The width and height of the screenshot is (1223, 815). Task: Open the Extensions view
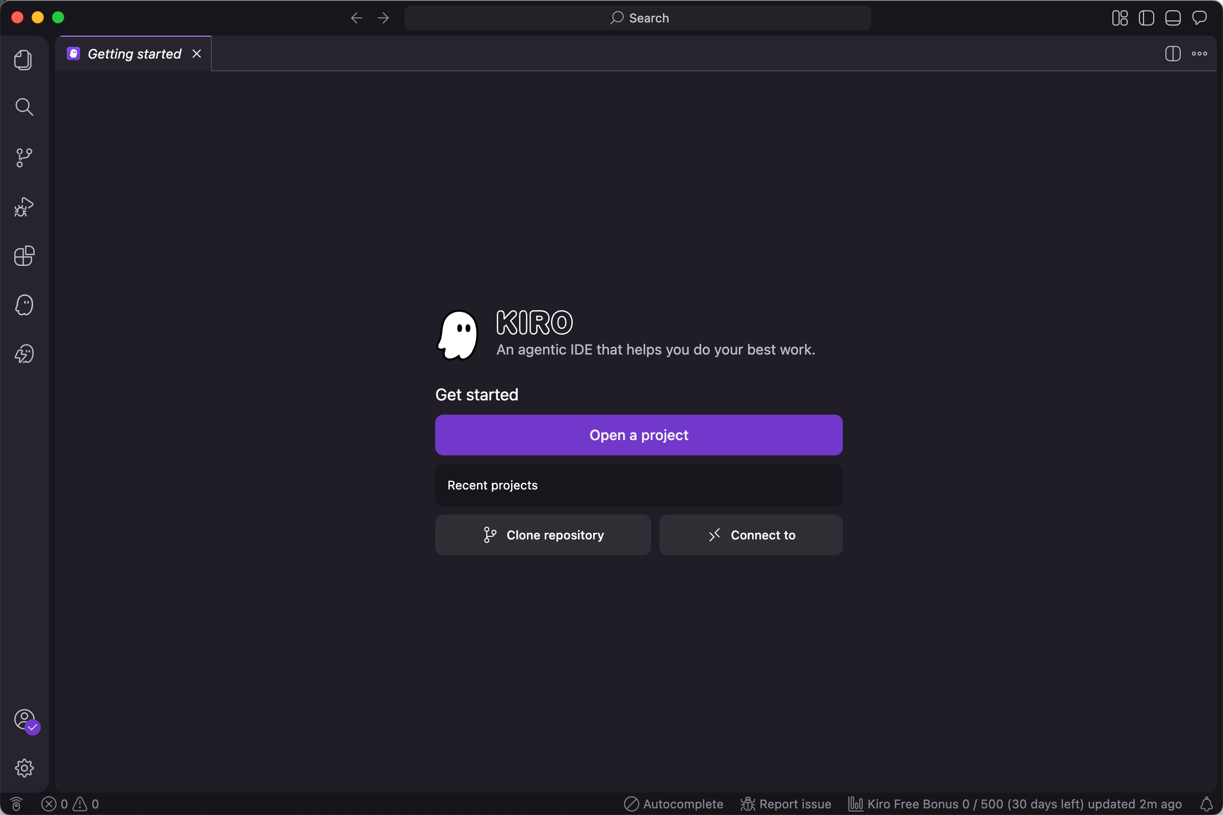[24, 256]
